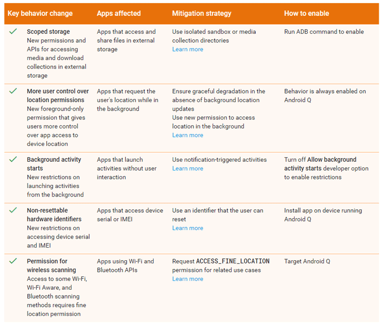This screenshot has width=383, height=325.
Task: Click the checkmark beside Background activity starts
Action: [x=13, y=160]
